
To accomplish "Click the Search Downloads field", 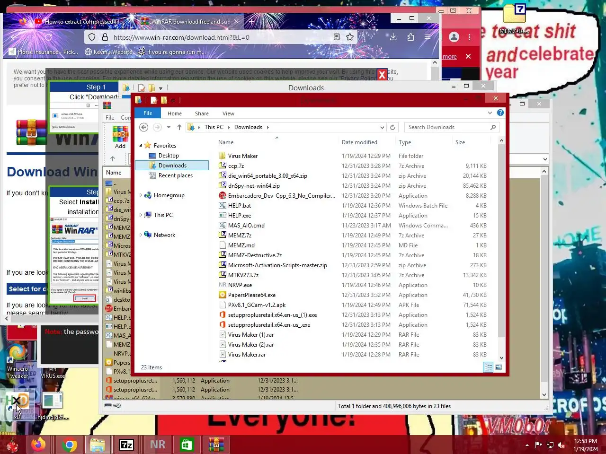I will [447, 127].
